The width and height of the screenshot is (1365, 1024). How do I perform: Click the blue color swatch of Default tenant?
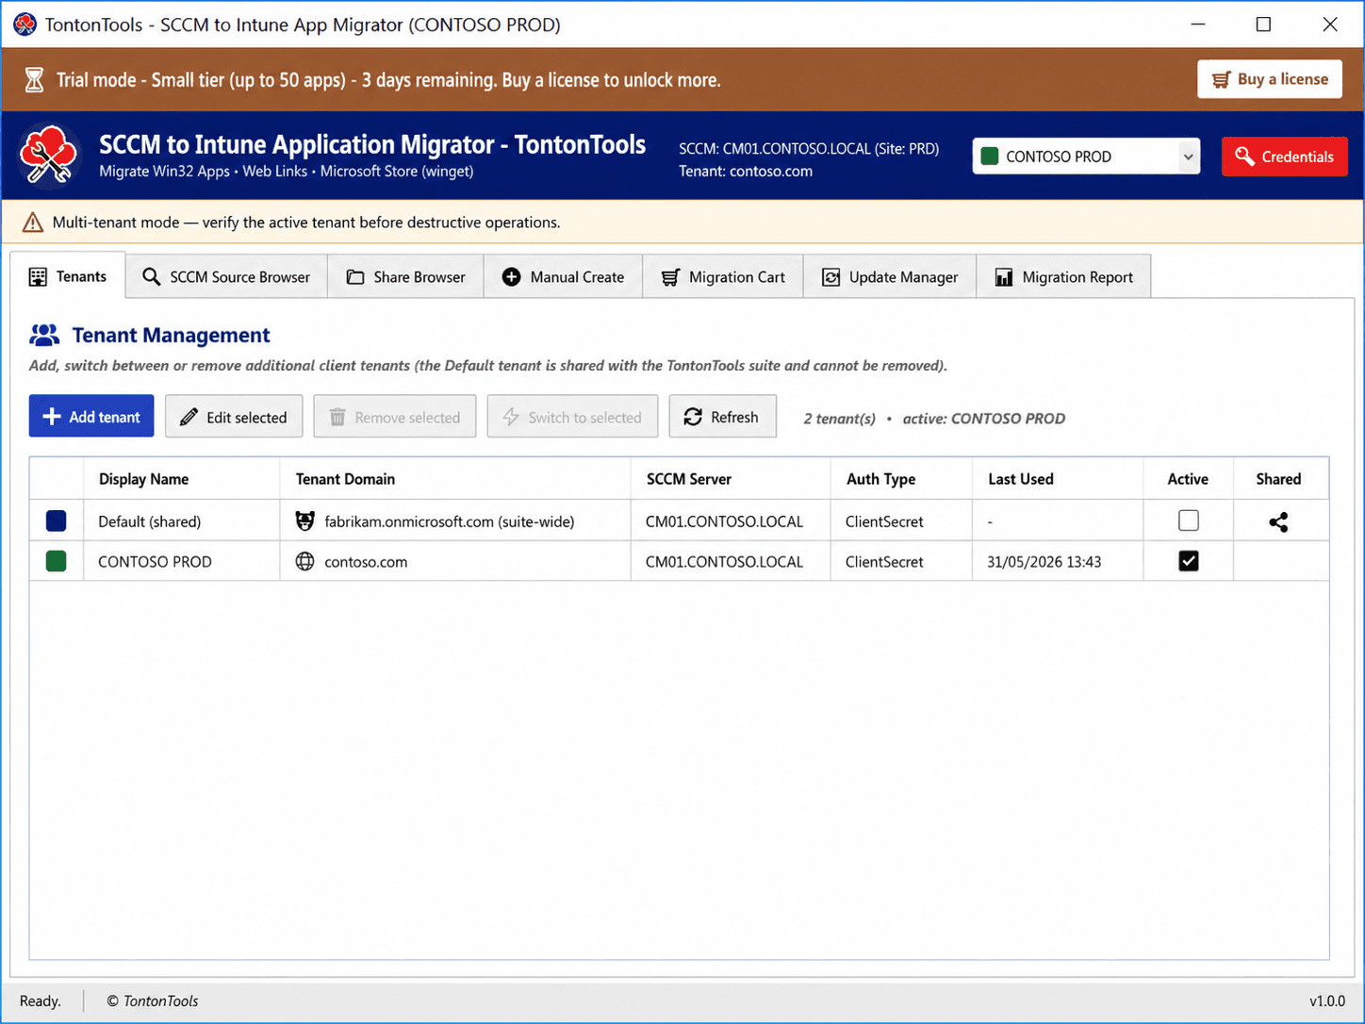57,520
